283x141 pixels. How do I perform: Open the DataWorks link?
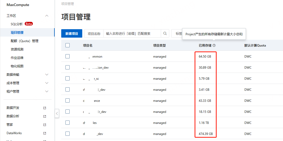[x=14, y=133]
